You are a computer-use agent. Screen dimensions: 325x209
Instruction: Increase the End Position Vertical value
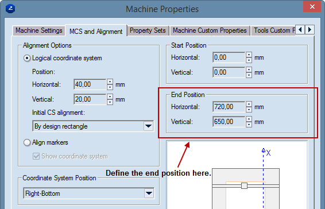tap(249, 119)
